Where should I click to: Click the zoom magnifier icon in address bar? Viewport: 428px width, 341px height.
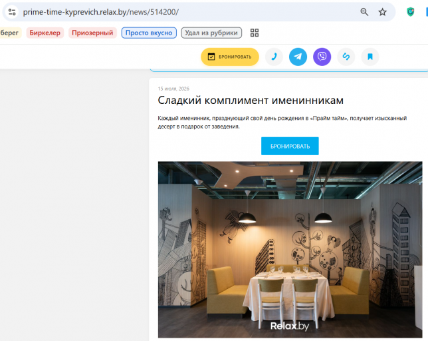[x=364, y=12]
